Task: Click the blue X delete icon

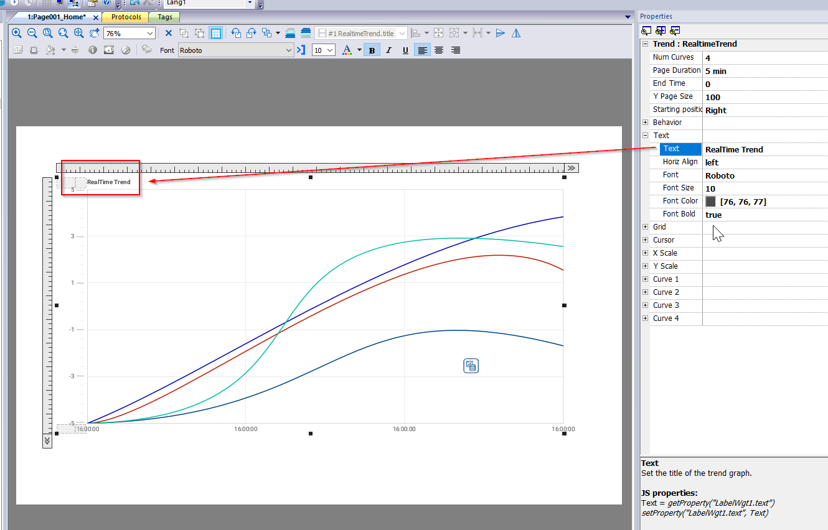Action: [x=169, y=34]
